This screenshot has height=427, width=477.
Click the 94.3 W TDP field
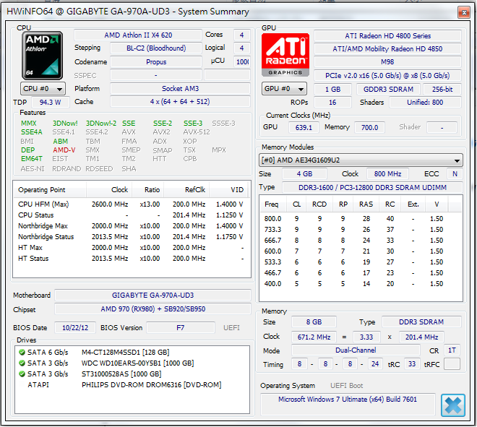pyautogui.click(x=50, y=102)
